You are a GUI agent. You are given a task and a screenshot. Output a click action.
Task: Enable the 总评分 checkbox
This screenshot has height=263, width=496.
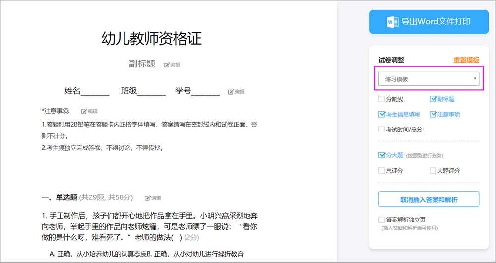tap(381, 171)
